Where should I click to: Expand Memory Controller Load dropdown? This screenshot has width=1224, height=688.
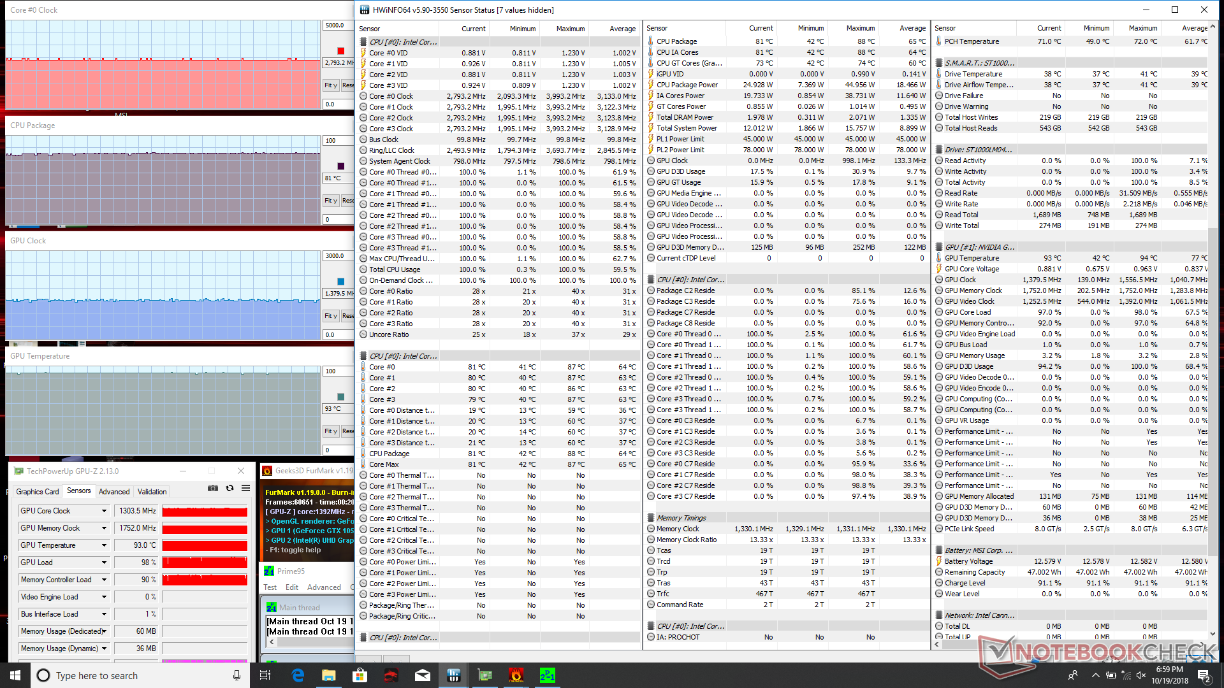point(104,580)
